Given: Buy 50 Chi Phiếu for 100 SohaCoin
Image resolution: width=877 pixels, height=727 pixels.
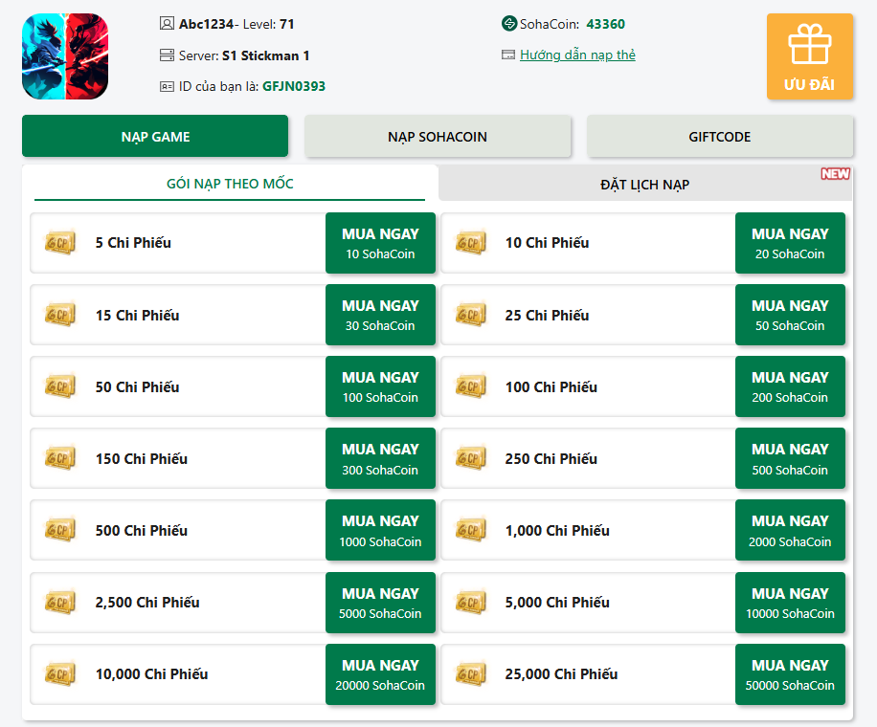Looking at the screenshot, I should [x=380, y=386].
